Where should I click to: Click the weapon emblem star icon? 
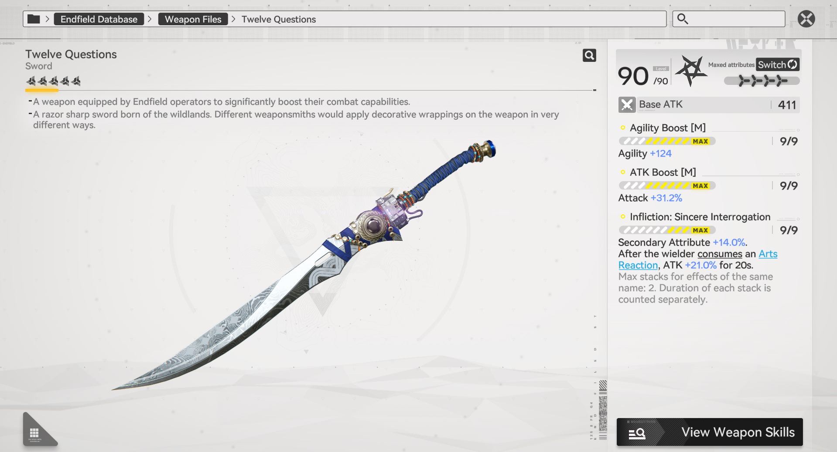[x=691, y=71]
